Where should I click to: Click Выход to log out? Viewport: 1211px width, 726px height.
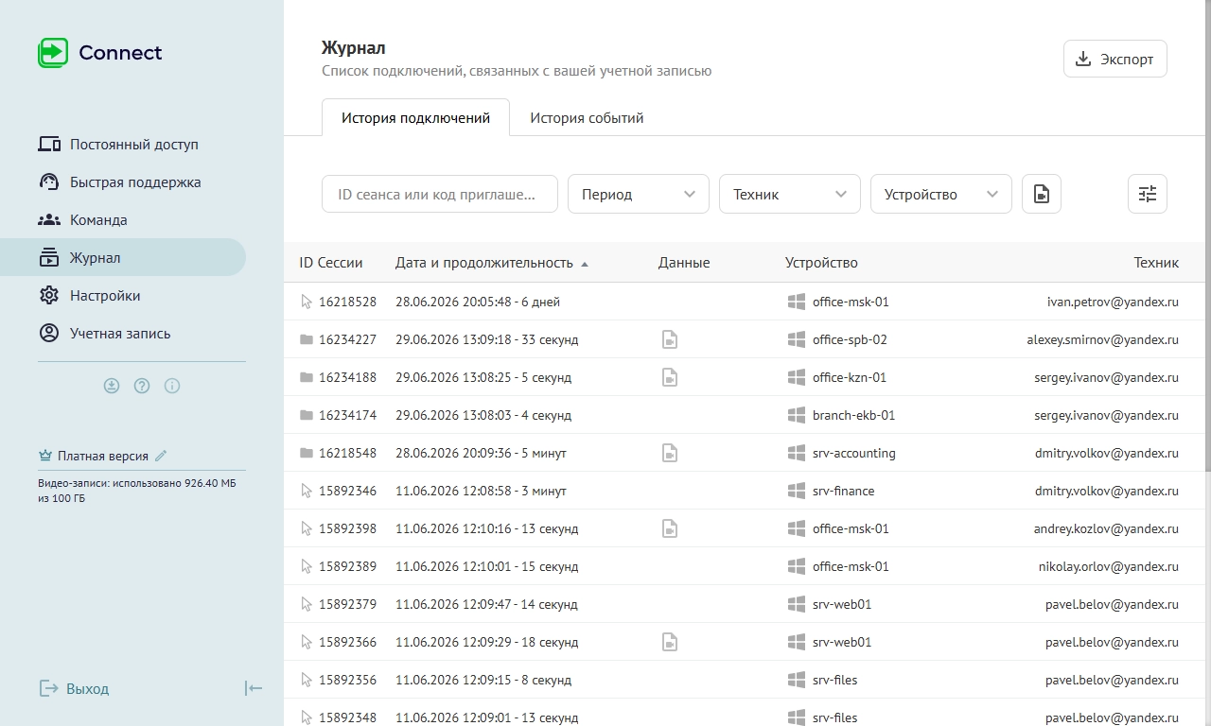point(74,688)
